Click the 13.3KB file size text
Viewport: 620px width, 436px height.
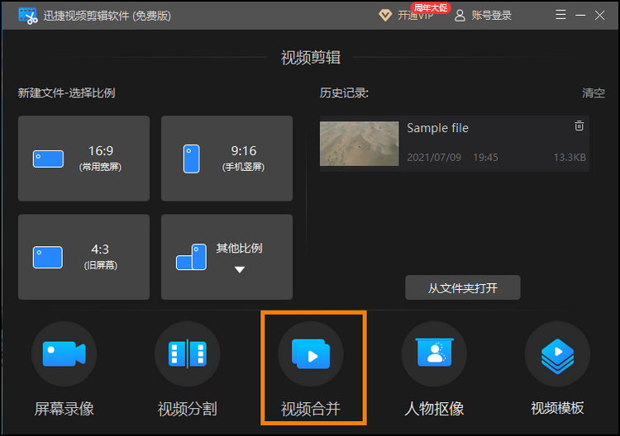pos(570,157)
